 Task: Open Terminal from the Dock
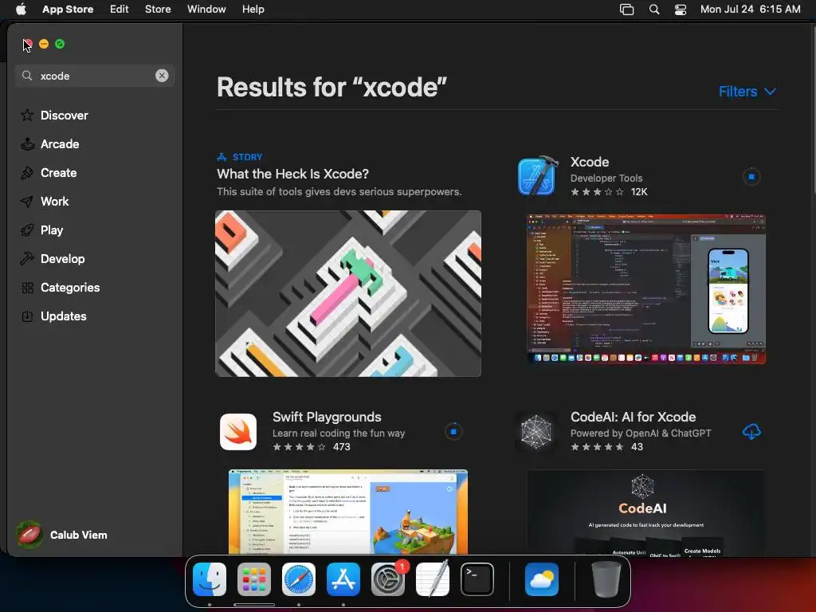point(477,579)
